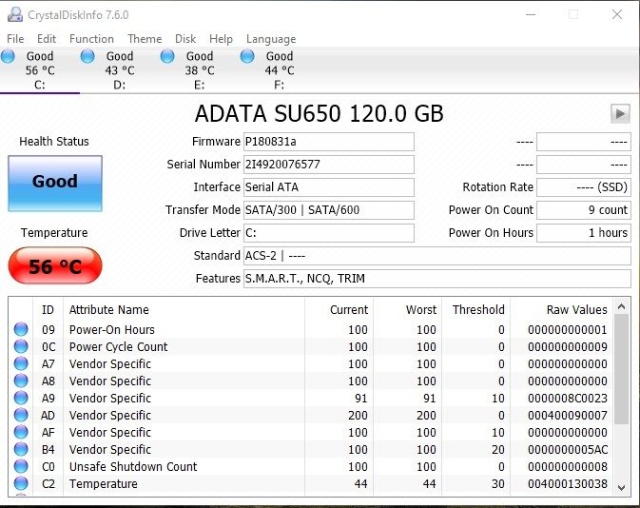Viewport: 640px width, 508px height.
Task: Select the E: drive status orb
Action: [167, 56]
